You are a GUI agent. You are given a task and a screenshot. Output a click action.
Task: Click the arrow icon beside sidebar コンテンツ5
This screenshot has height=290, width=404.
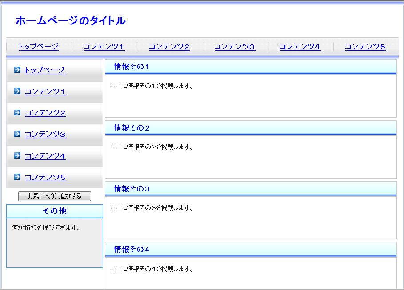tap(17, 177)
